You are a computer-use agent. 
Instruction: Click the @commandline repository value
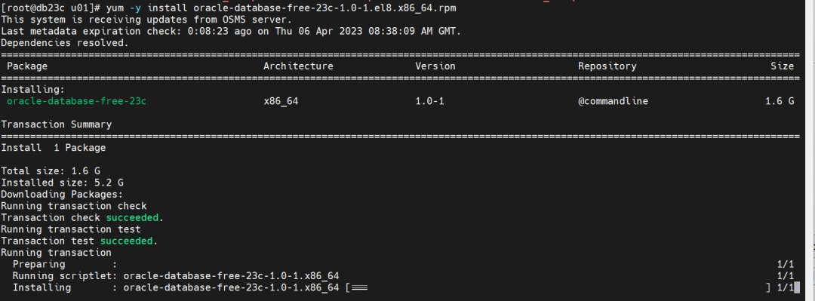pos(614,101)
